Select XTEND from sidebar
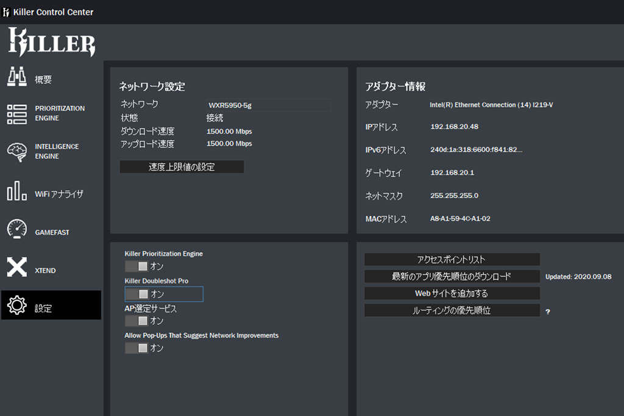Screen dimensions: 624x416 click(45, 270)
